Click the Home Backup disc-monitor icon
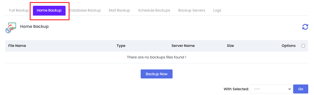Image resolution: width=314 pixels, height=95 pixels. pyautogui.click(x=11, y=28)
